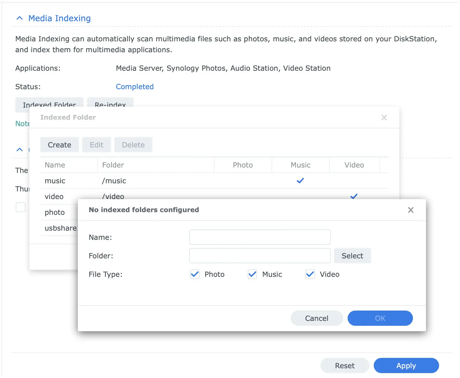Uncheck the Video file type checkbox
Image resolution: width=460 pixels, height=378 pixels.
point(310,274)
